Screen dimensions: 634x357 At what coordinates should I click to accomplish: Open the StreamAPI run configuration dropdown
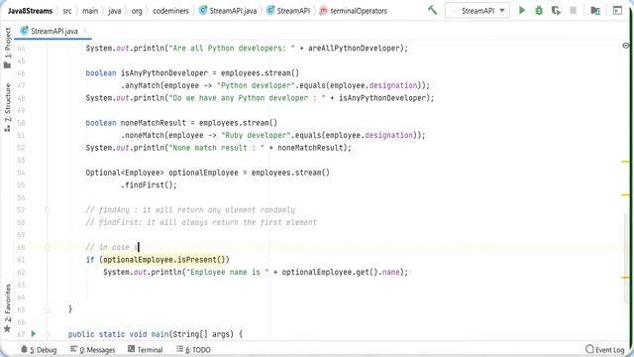[477, 11]
